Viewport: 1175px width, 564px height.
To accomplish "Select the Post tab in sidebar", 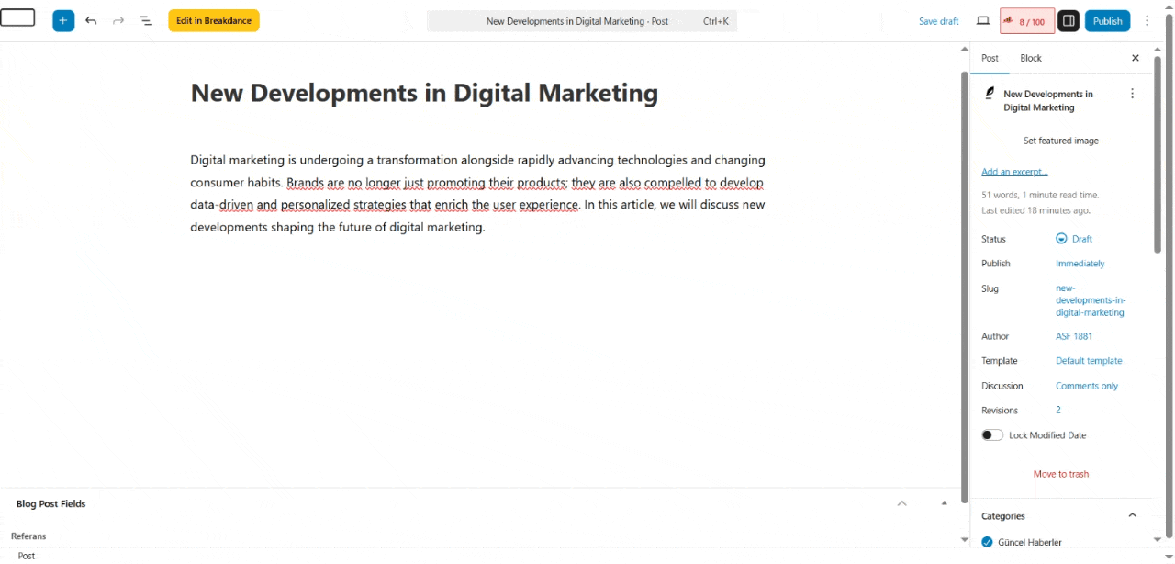I will coord(990,58).
